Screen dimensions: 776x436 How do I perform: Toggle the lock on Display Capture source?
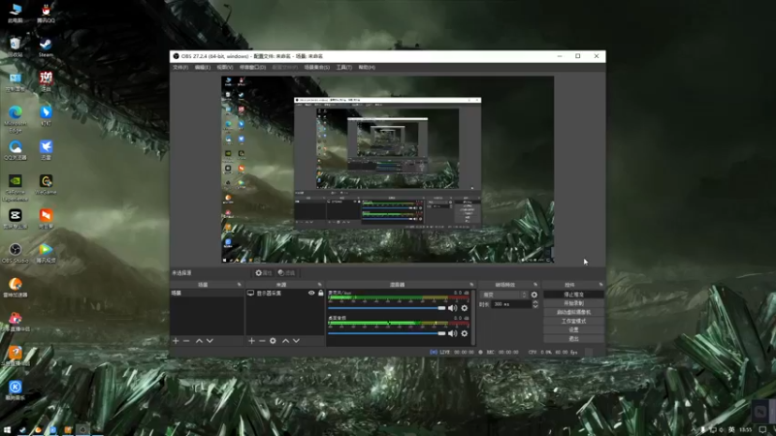[x=321, y=294]
